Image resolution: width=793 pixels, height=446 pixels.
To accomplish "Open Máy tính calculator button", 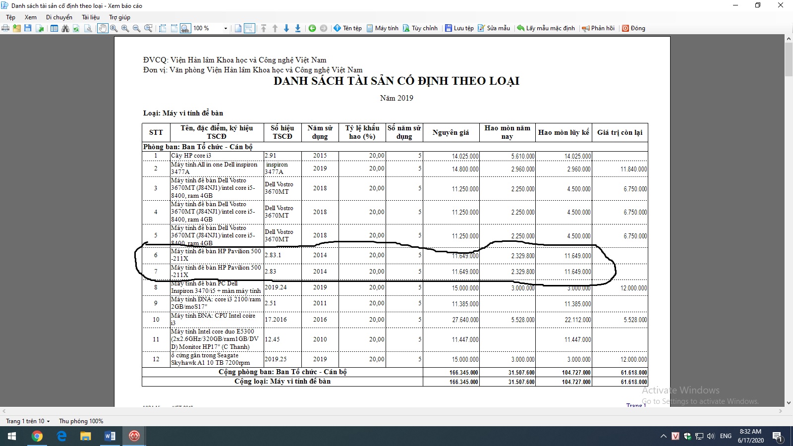I will tap(382, 28).
